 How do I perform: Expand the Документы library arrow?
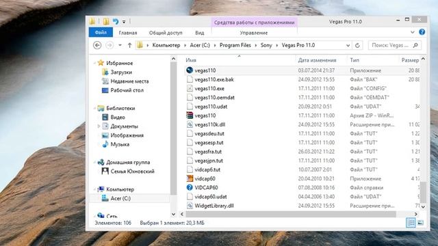(x=99, y=126)
